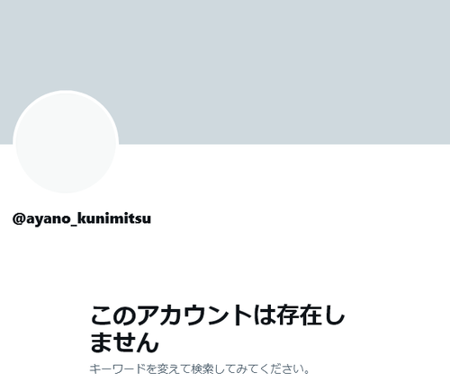This screenshot has width=450, height=382.
Task: Click the character 'は' in the heading
Action: tap(264, 315)
